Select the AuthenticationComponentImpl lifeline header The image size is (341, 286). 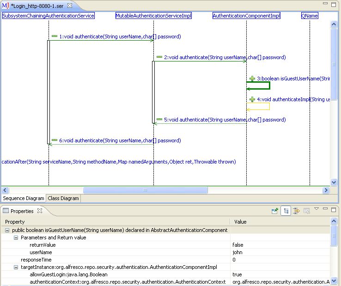[x=246, y=16]
